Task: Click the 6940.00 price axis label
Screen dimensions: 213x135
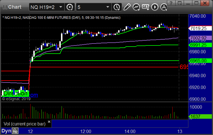Action: click(198, 75)
